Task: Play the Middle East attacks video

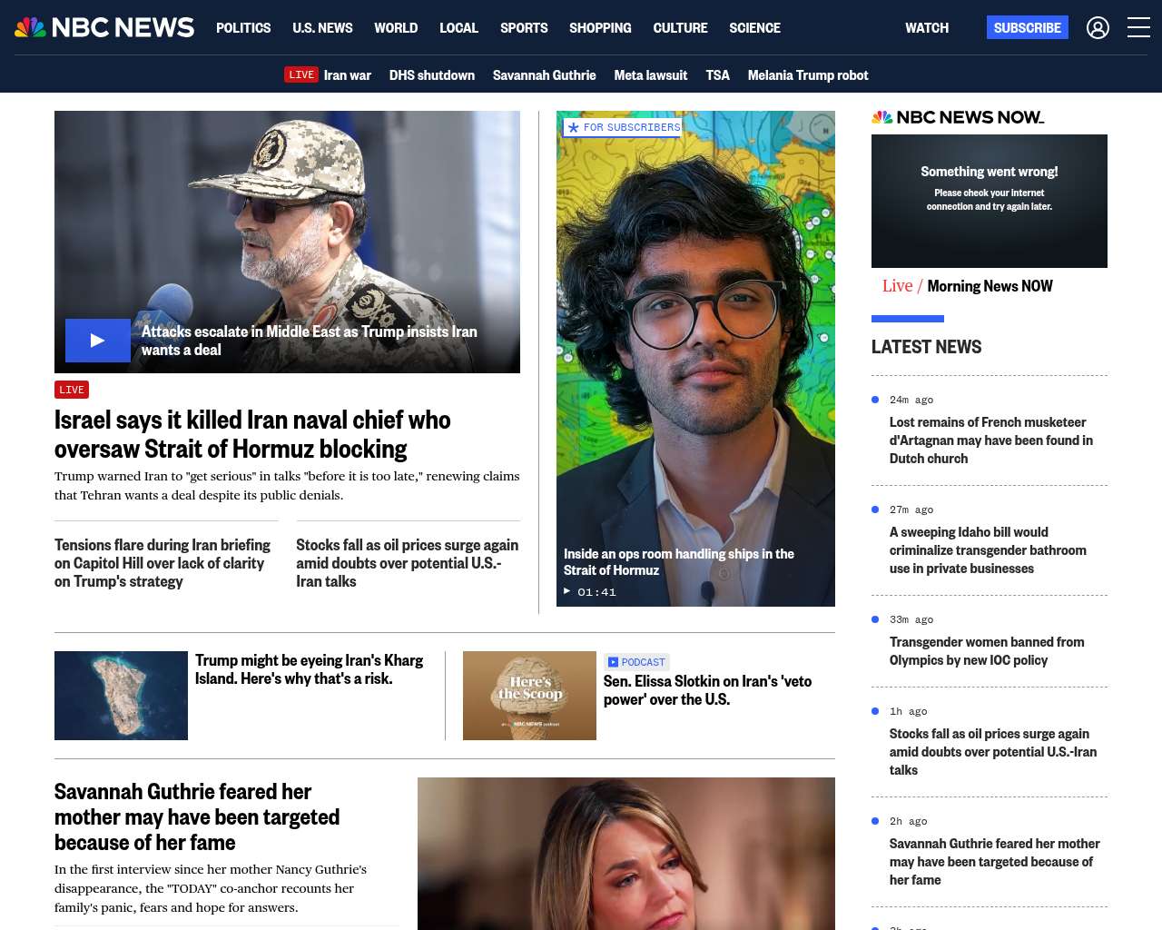Action: pos(98,341)
